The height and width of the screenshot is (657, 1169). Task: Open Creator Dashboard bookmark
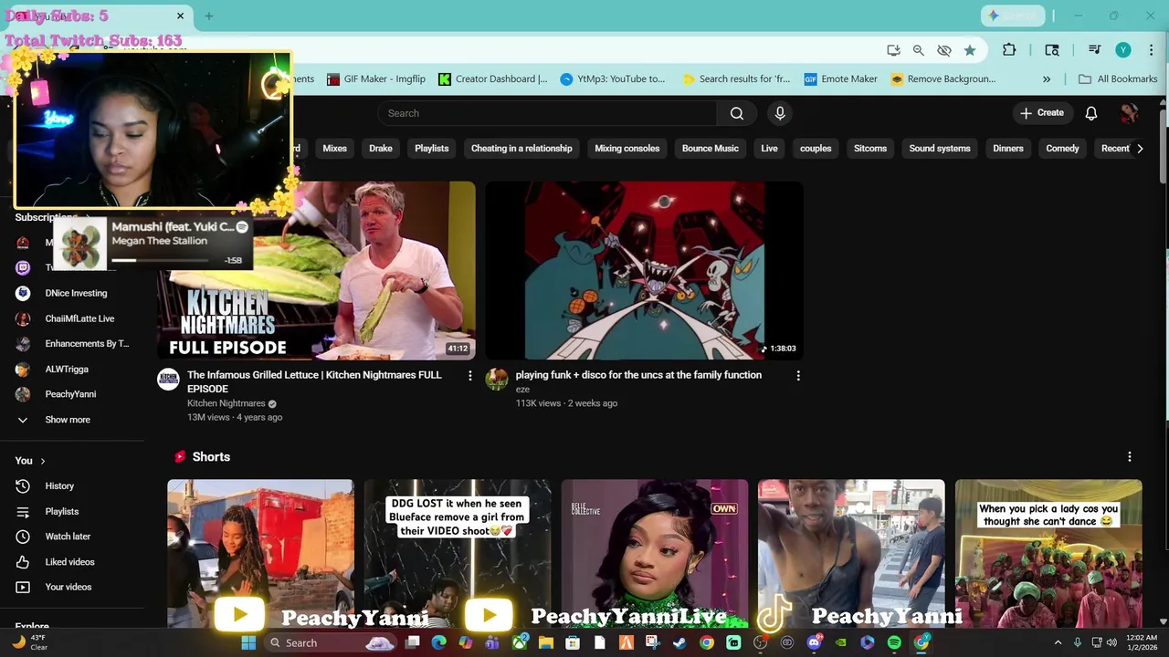tap(492, 79)
